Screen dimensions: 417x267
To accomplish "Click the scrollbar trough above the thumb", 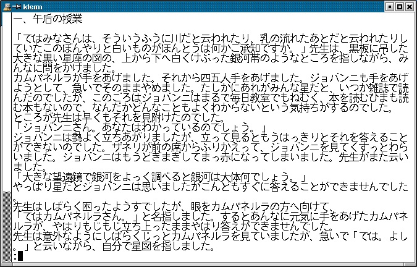I will pyautogui.click(x=7, y=103).
